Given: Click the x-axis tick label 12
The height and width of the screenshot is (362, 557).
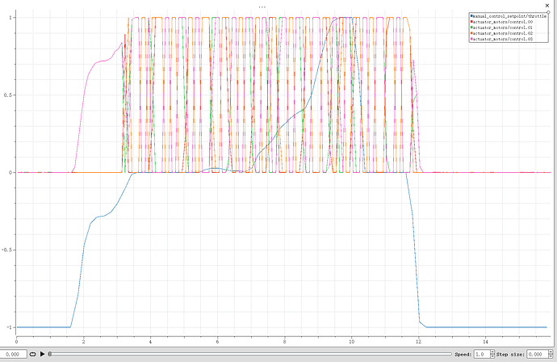Looking at the screenshot, I should [418, 342].
